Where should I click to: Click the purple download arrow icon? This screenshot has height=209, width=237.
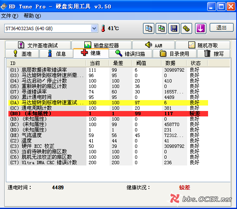tap(201, 28)
